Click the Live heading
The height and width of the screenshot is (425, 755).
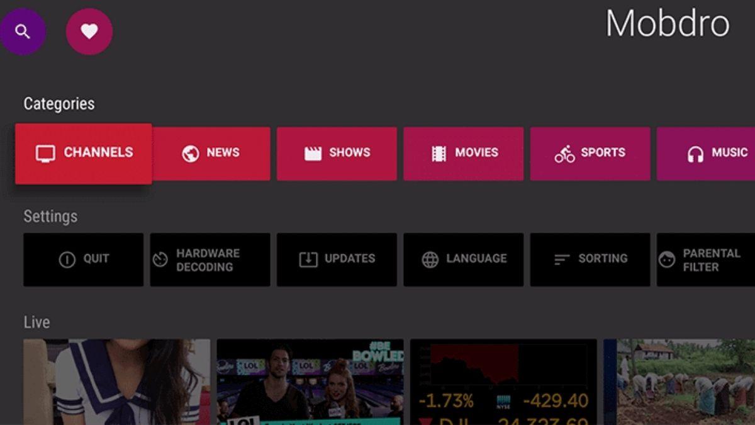click(x=36, y=322)
